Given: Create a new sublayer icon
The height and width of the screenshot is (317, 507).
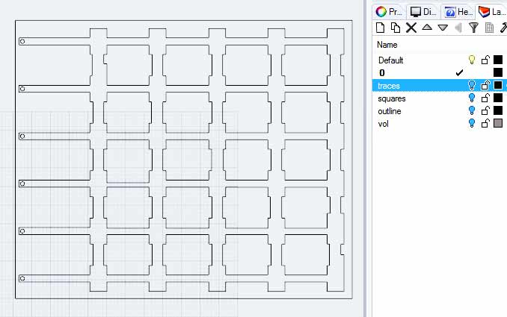Looking at the screenshot, I should click(395, 28).
